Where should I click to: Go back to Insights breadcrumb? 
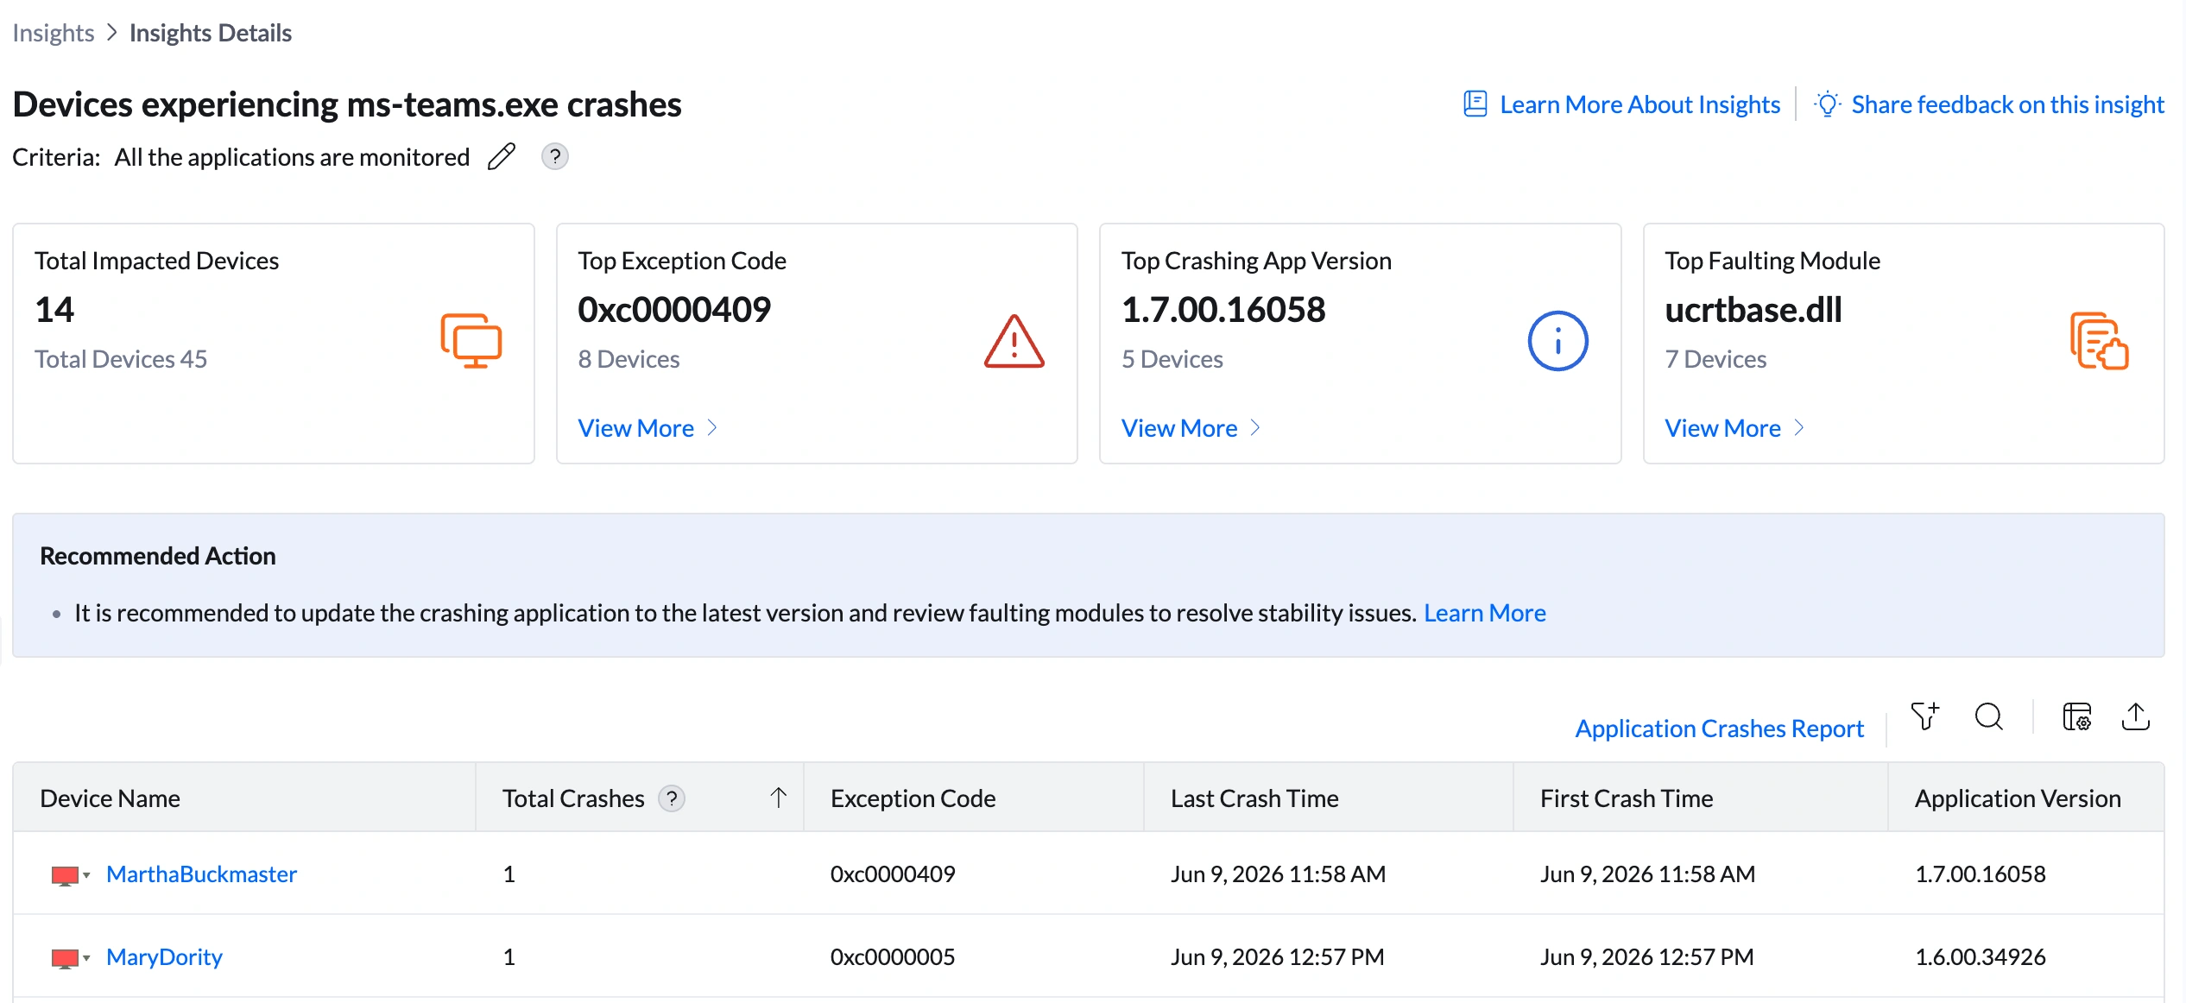54,33
